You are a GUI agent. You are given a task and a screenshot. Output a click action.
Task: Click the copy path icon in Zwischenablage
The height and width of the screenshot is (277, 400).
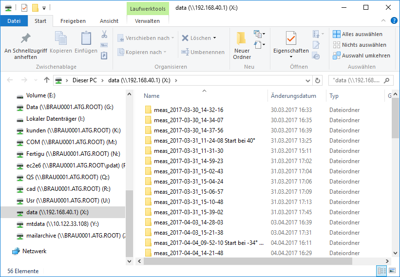click(x=104, y=45)
